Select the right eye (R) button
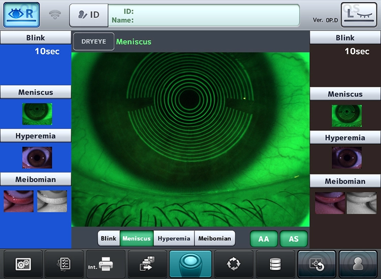 pos(22,15)
